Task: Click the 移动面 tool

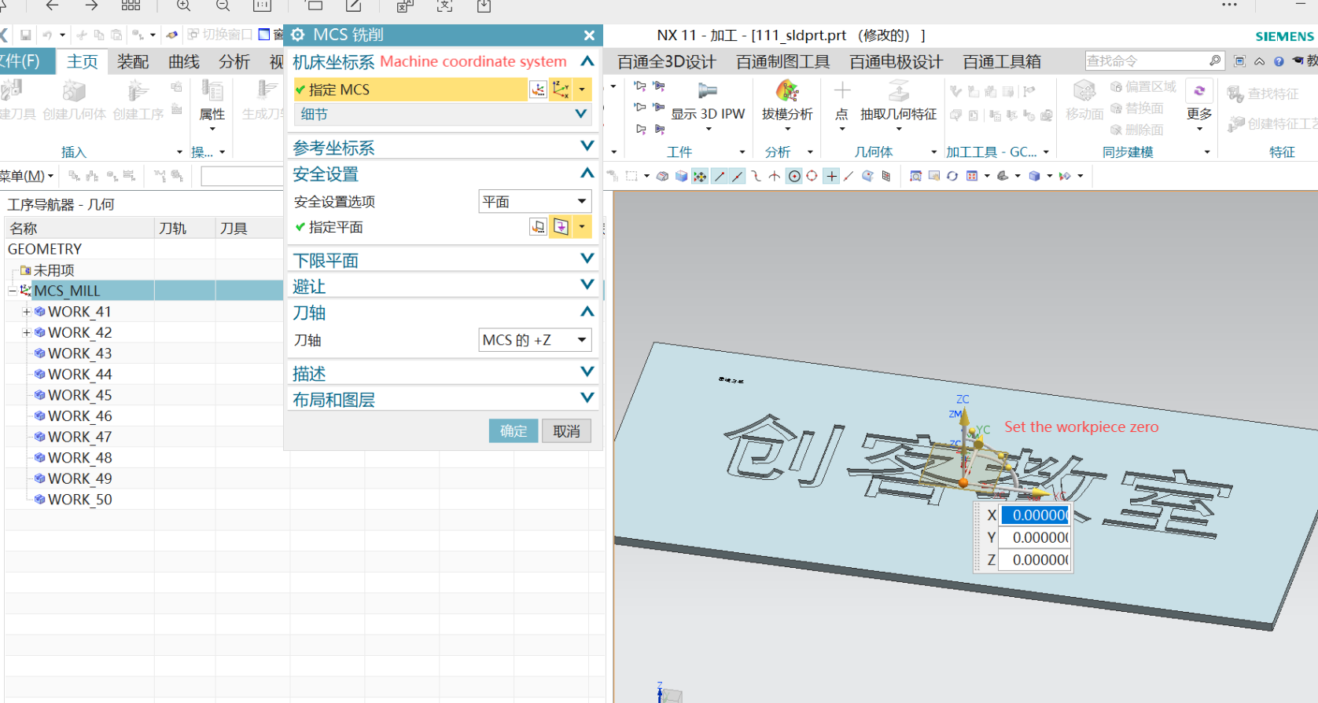Action: click(1084, 90)
